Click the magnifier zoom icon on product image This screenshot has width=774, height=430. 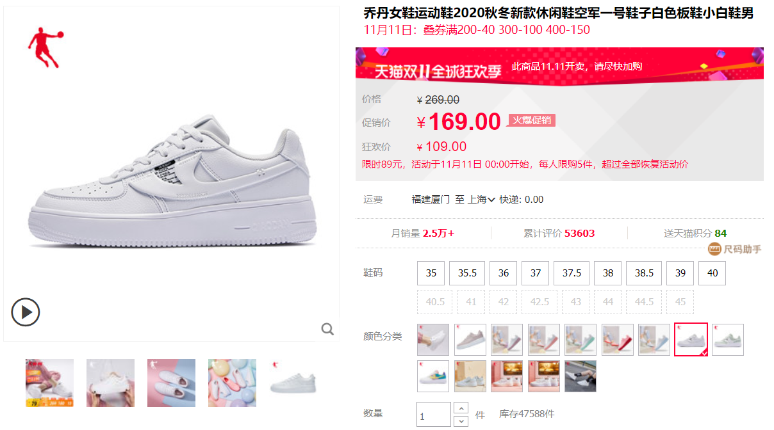(x=327, y=329)
